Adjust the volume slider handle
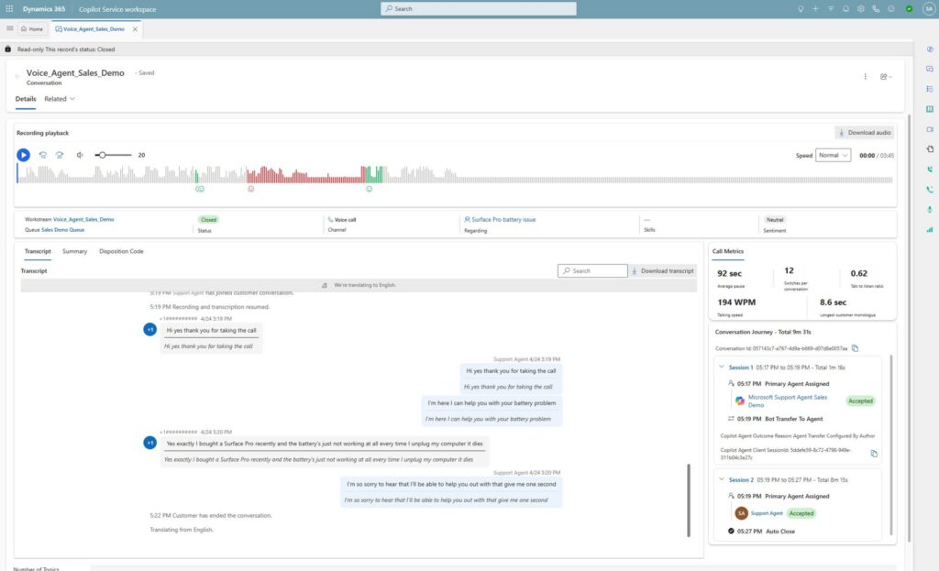The width and height of the screenshot is (939, 571). [x=103, y=155]
